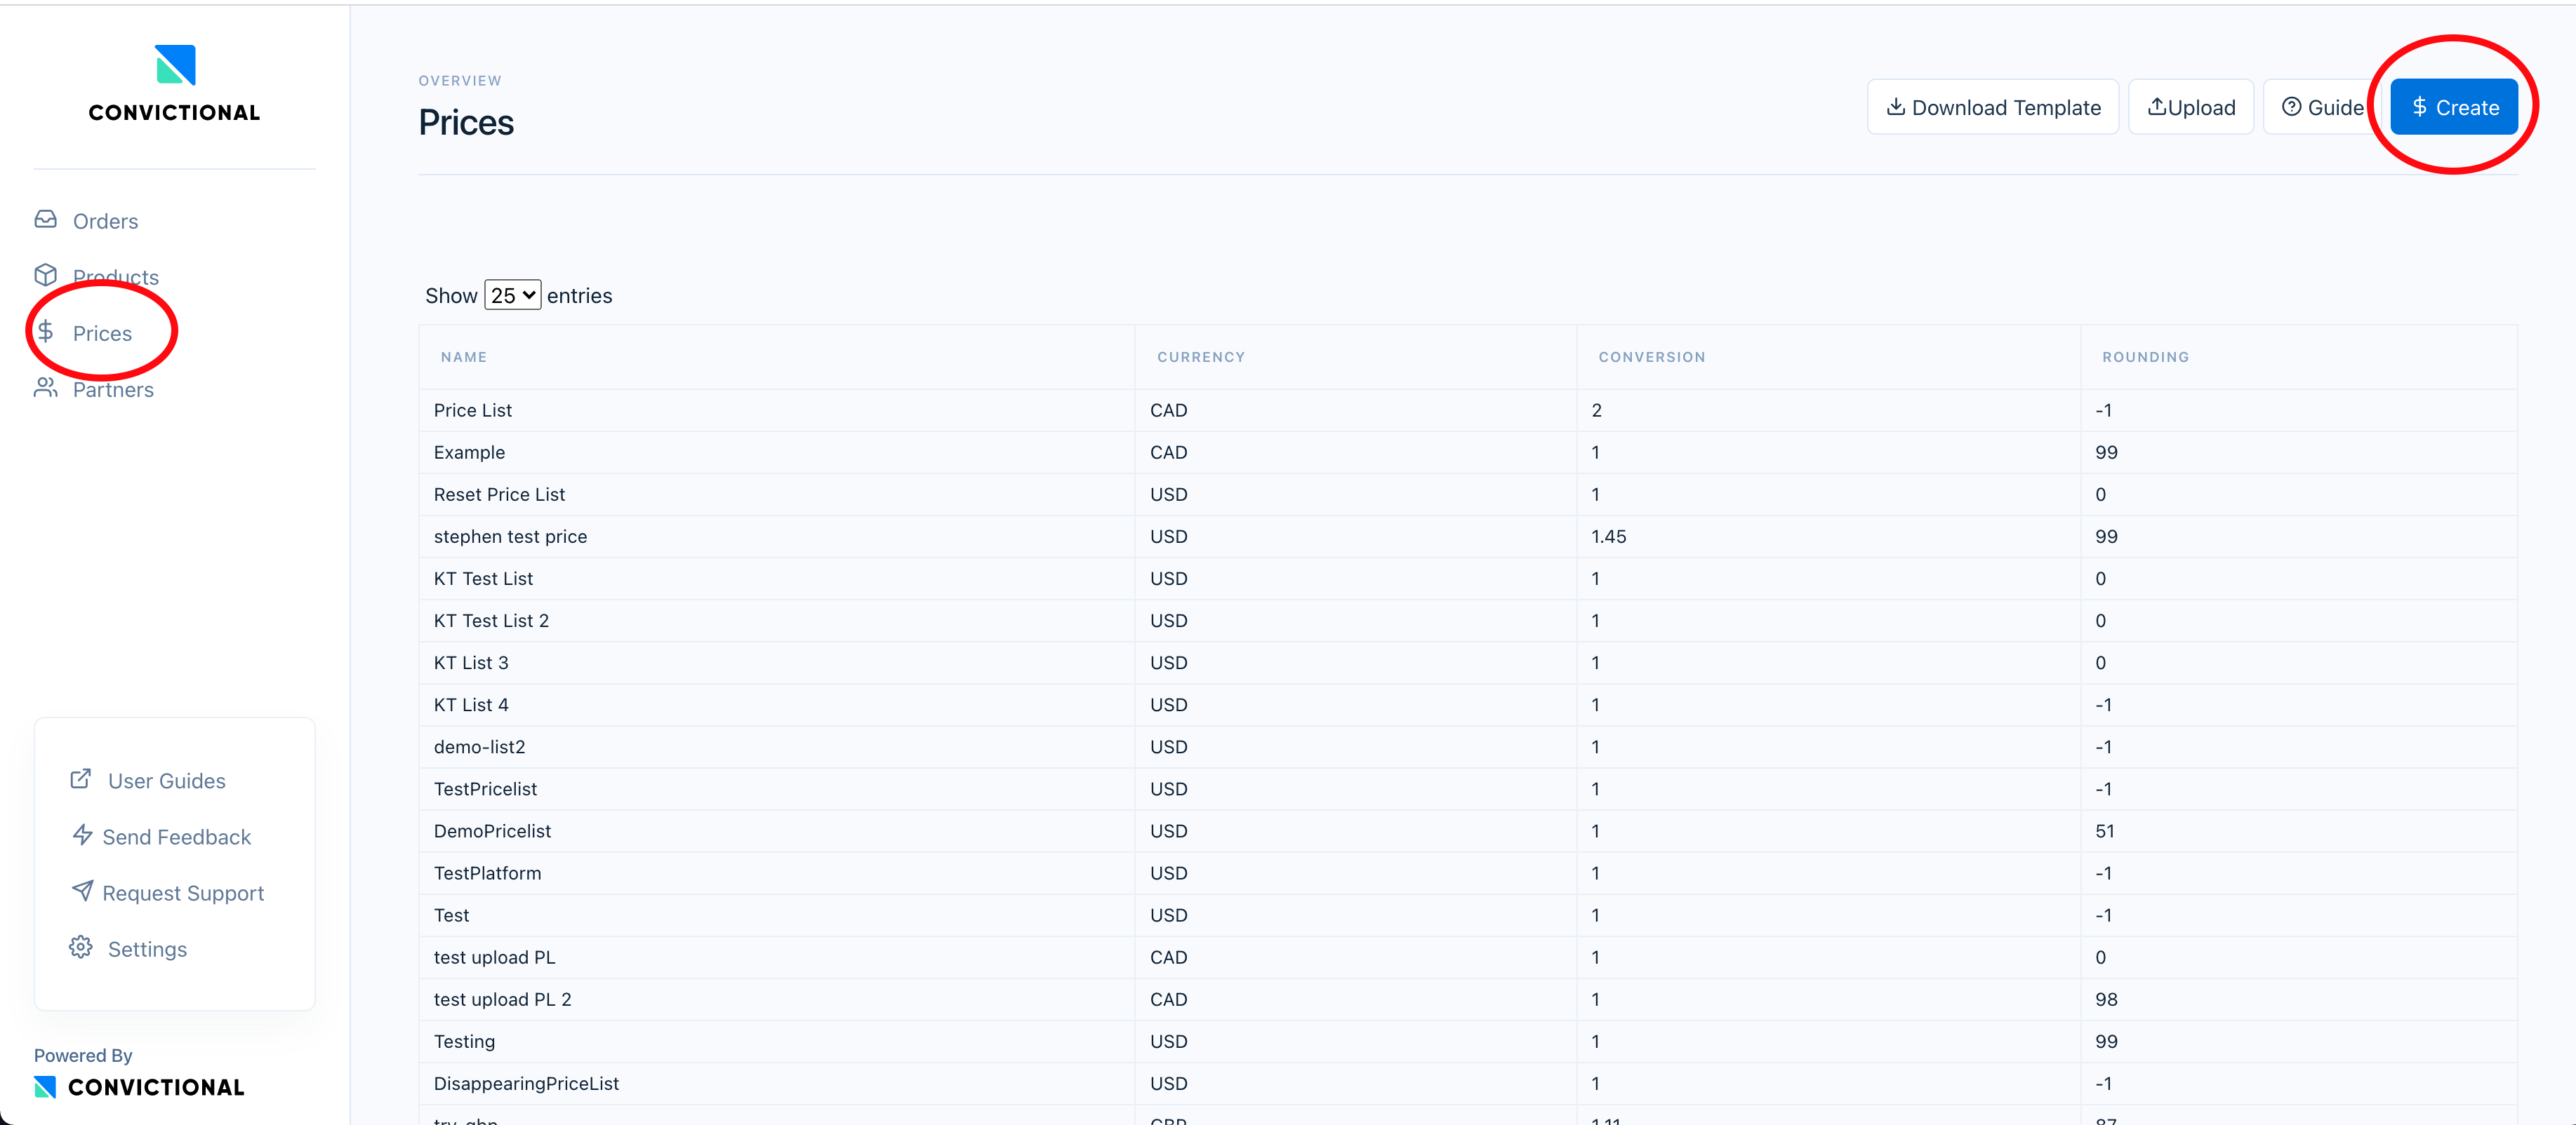Click USD currency in DemoPricelist row
Viewport: 2576px width, 1125px height.
click(1168, 831)
